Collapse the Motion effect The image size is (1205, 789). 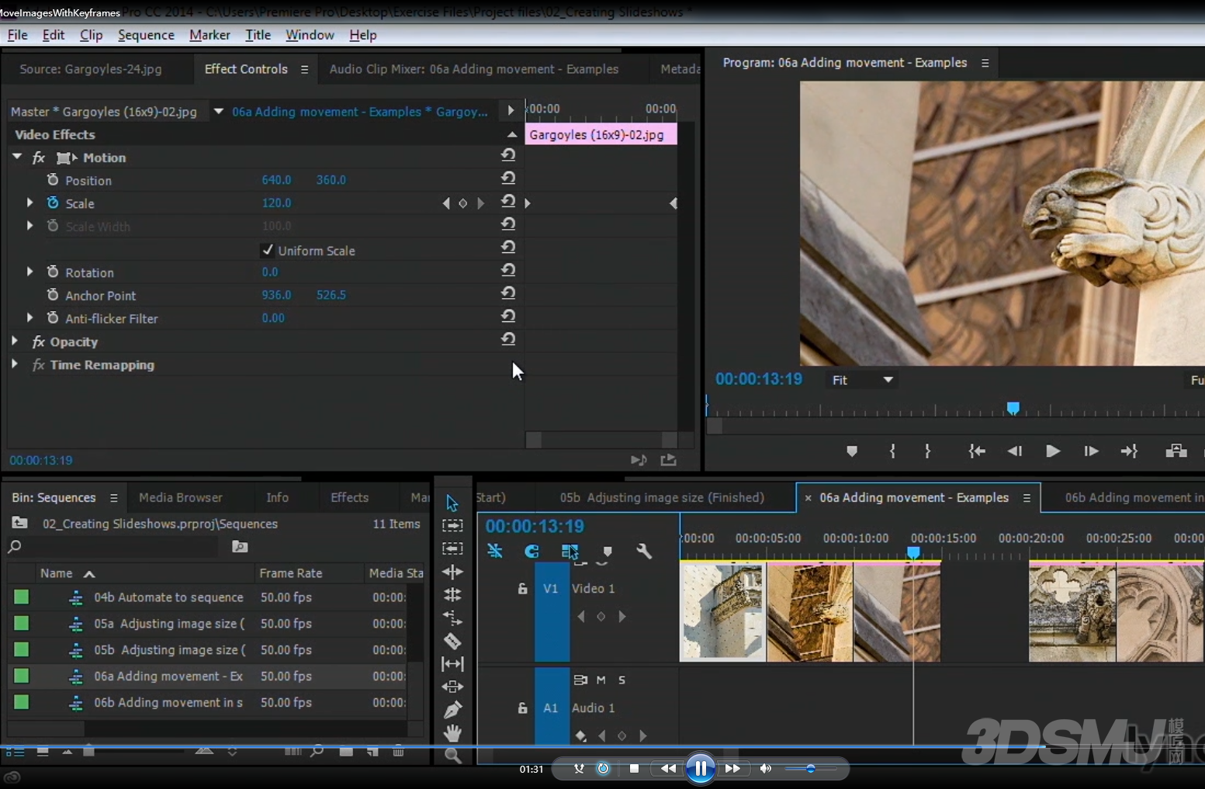[17, 157]
